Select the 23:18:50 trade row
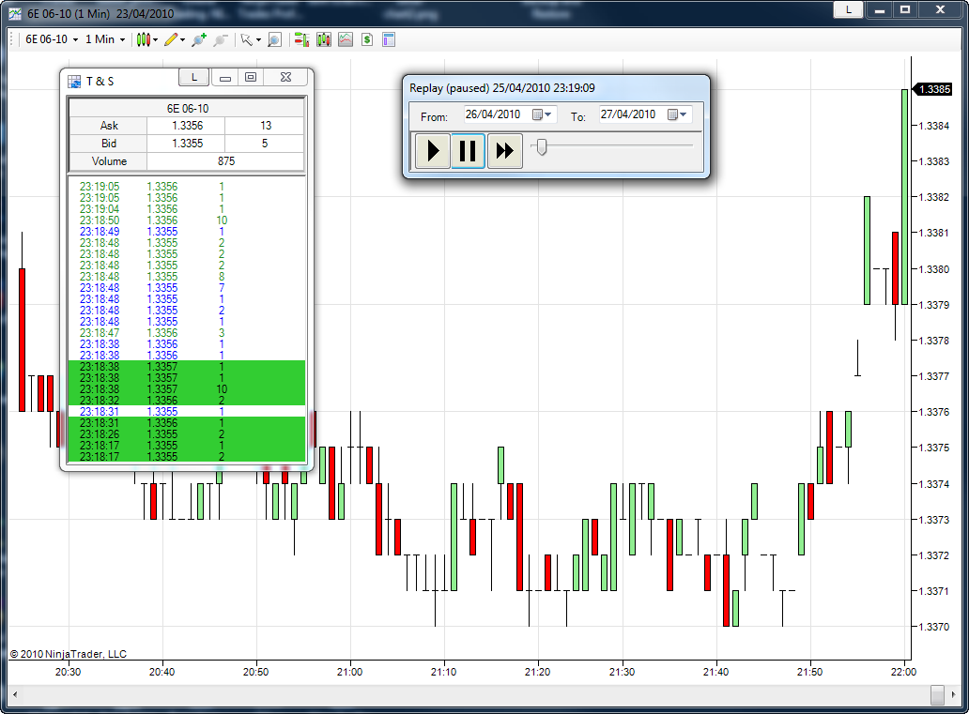Image resolution: width=969 pixels, height=714 pixels. point(187,220)
